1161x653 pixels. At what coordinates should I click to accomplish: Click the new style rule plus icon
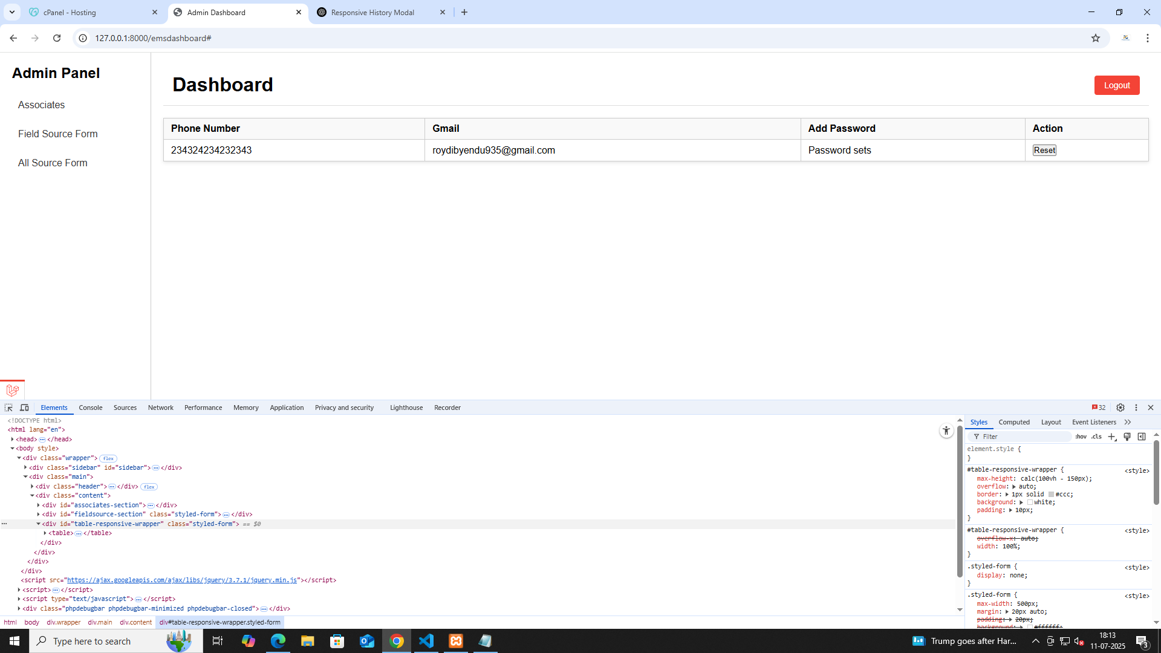tap(1111, 437)
